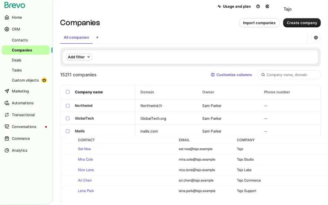Open the Add filter dropdown

coord(79,57)
